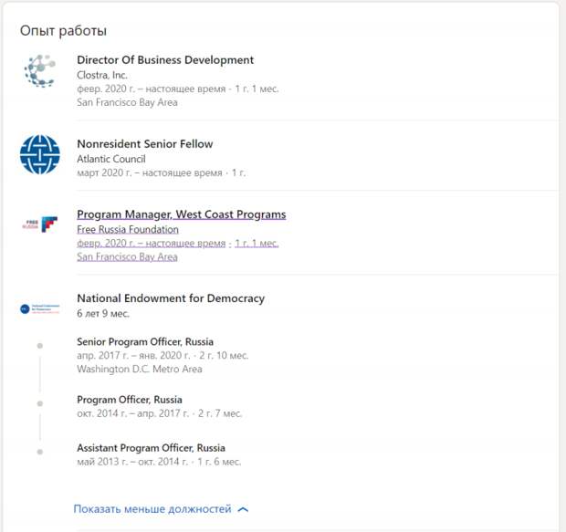Click 'май 2013 г. – окт. 2014 г.' dates
Image resolution: width=566 pixels, height=532 pixels.
tap(132, 462)
